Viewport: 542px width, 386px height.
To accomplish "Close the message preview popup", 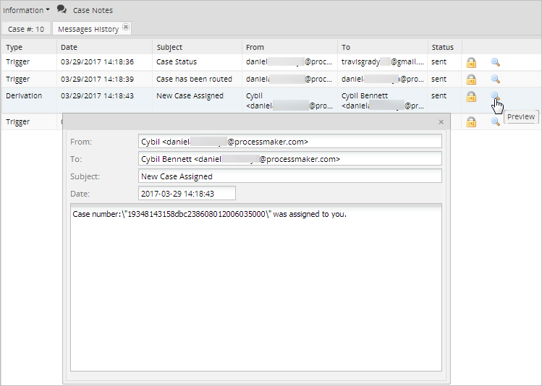I will coord(441,122).
